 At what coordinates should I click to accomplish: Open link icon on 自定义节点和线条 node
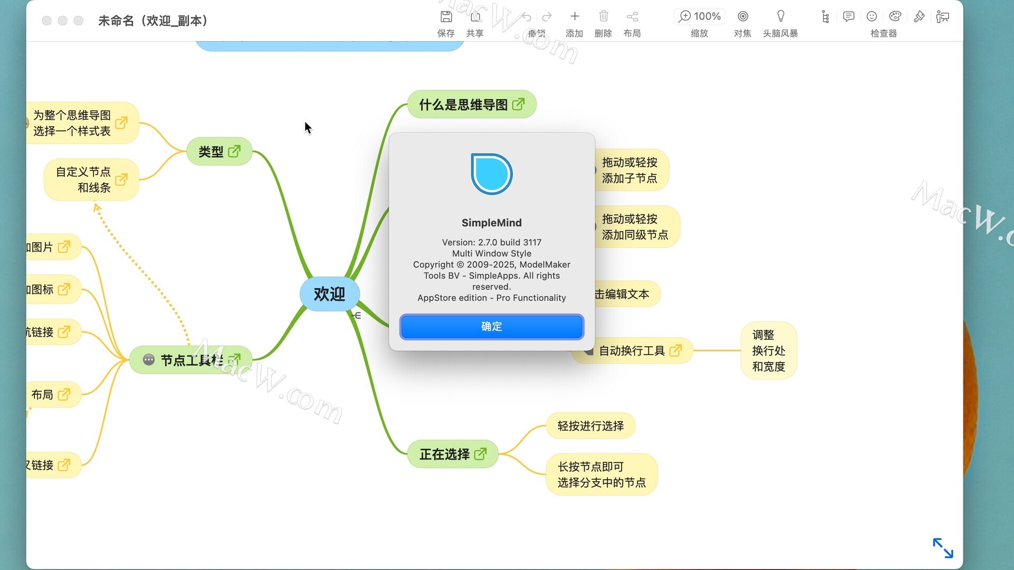coord(121,179)
